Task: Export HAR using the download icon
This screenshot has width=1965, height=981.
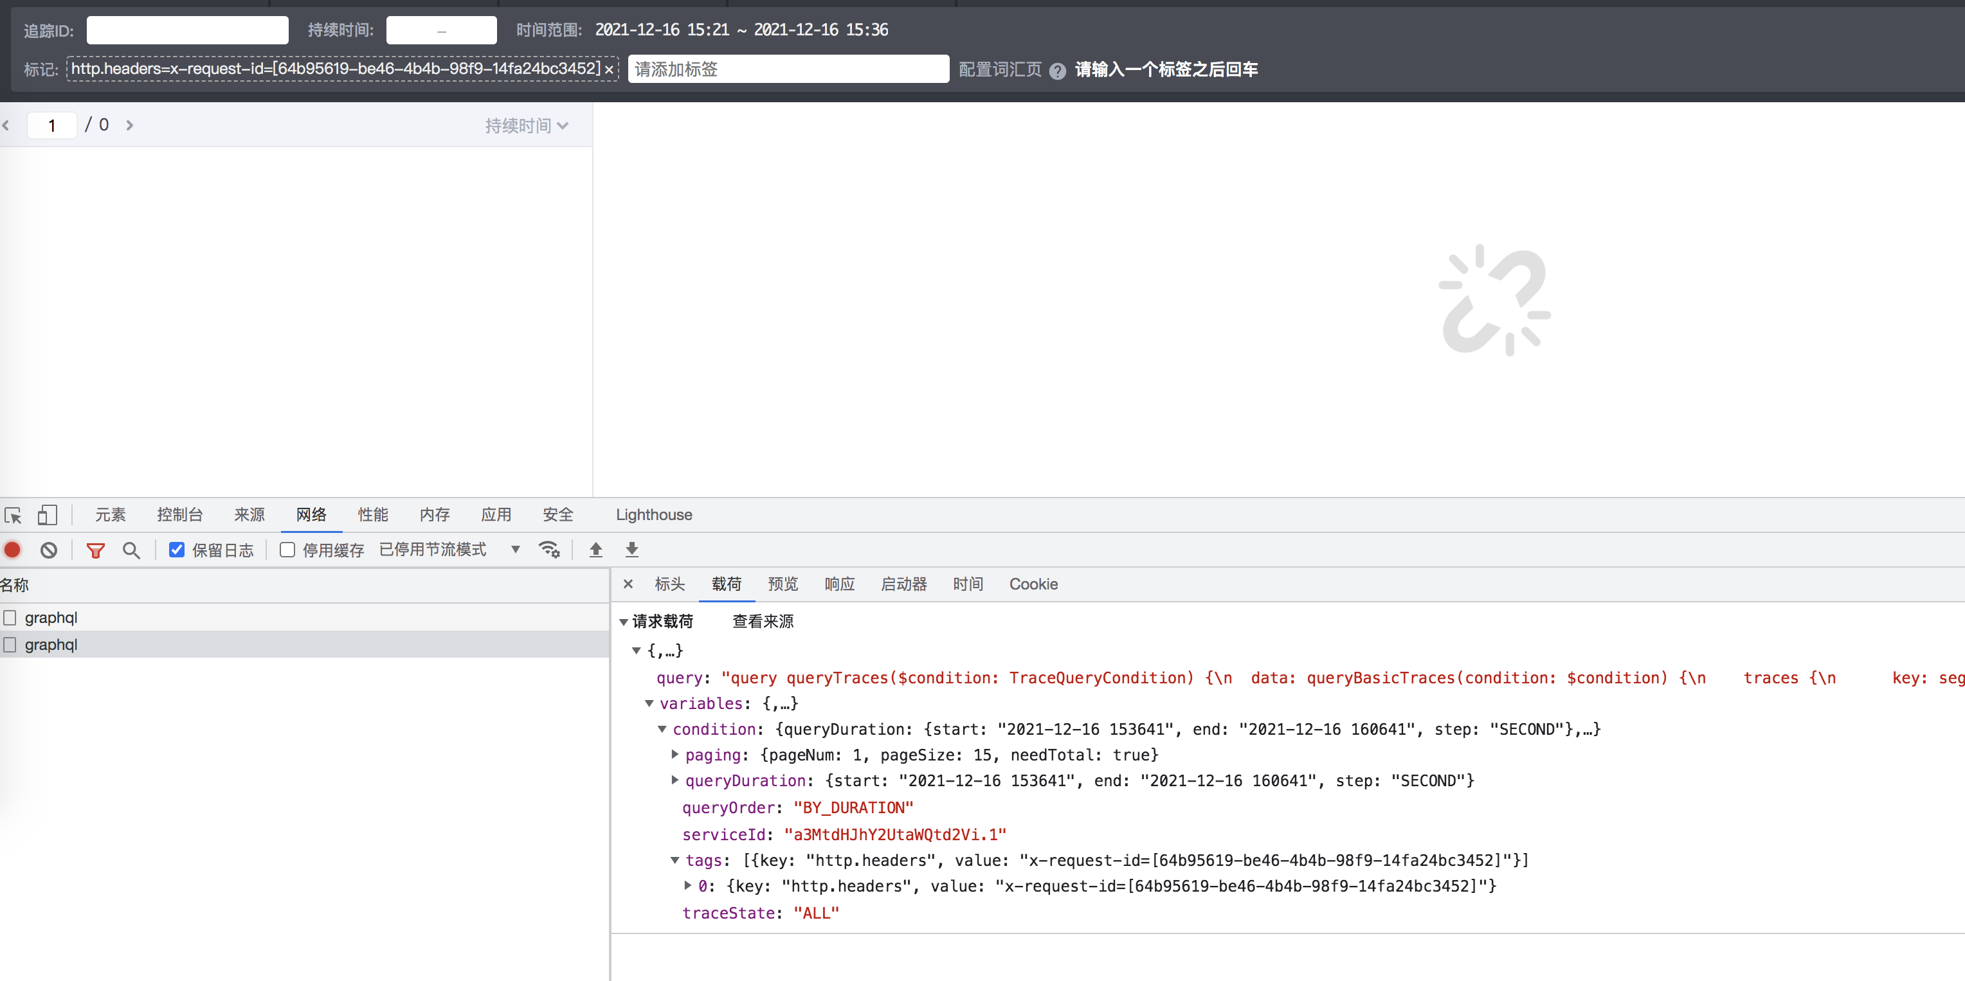Action: click(631, 549)
